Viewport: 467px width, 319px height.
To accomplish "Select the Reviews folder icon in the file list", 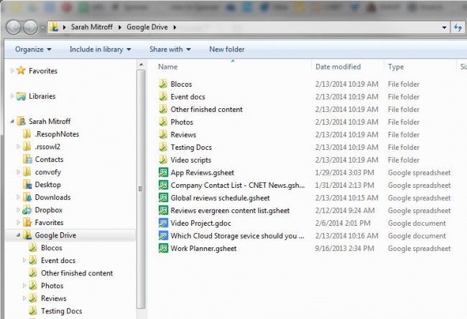I will (163, 134).
